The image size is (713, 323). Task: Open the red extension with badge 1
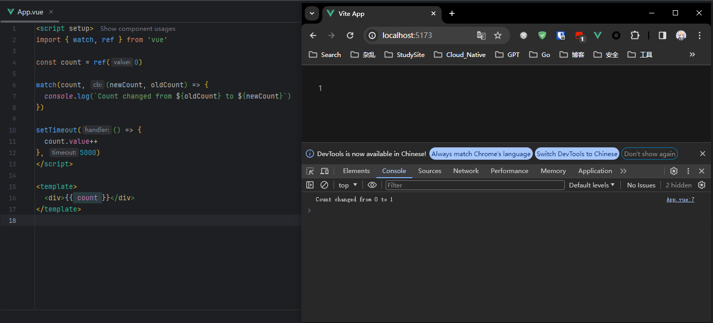(580, 36)
